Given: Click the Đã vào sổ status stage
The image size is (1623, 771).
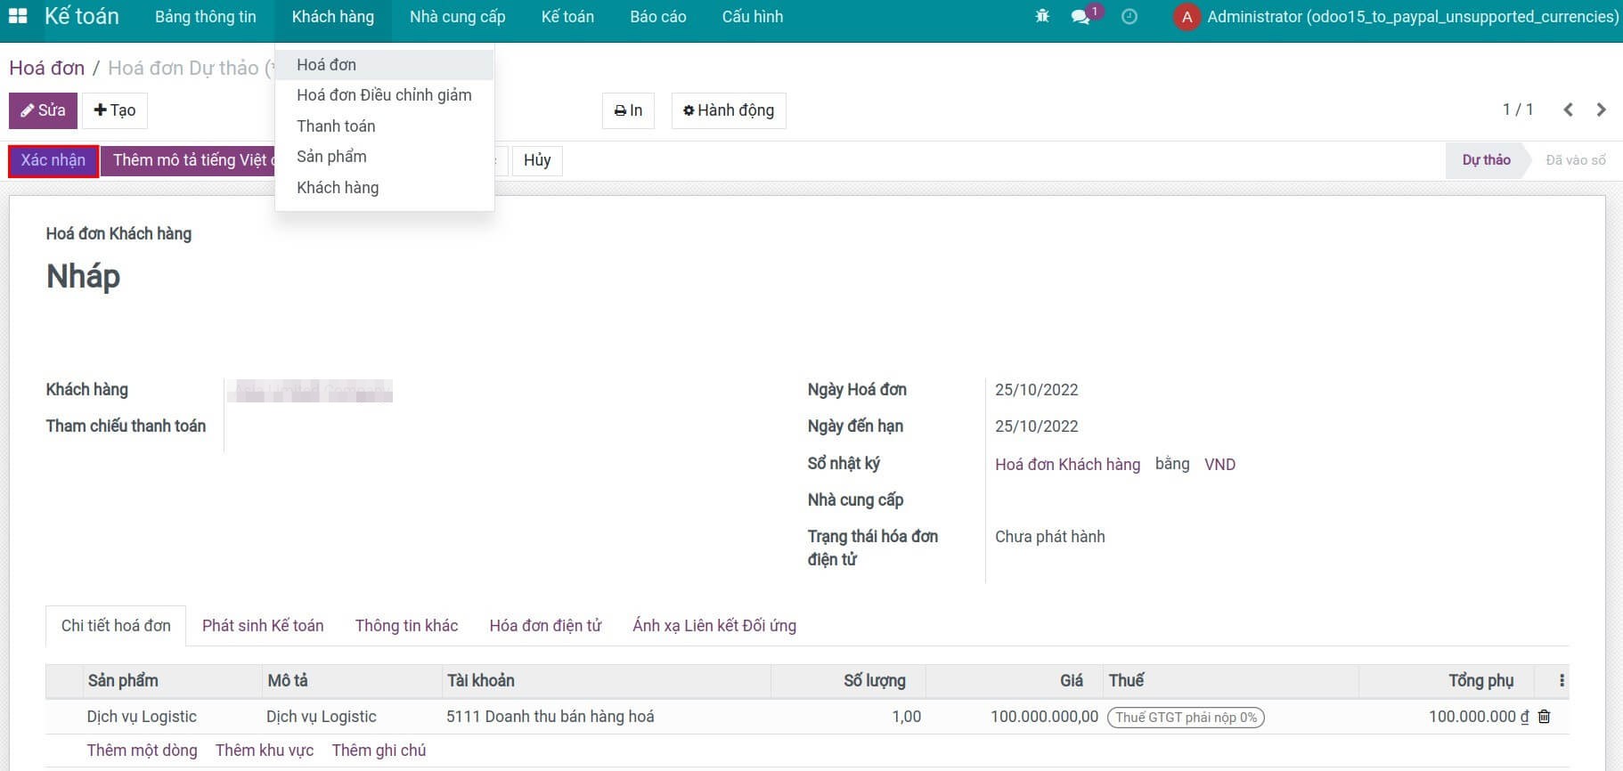Looking at the screenshot, I should (1575, 160).
